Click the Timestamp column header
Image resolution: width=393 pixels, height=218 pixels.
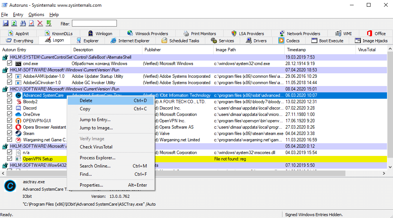(x=296, y=50)
